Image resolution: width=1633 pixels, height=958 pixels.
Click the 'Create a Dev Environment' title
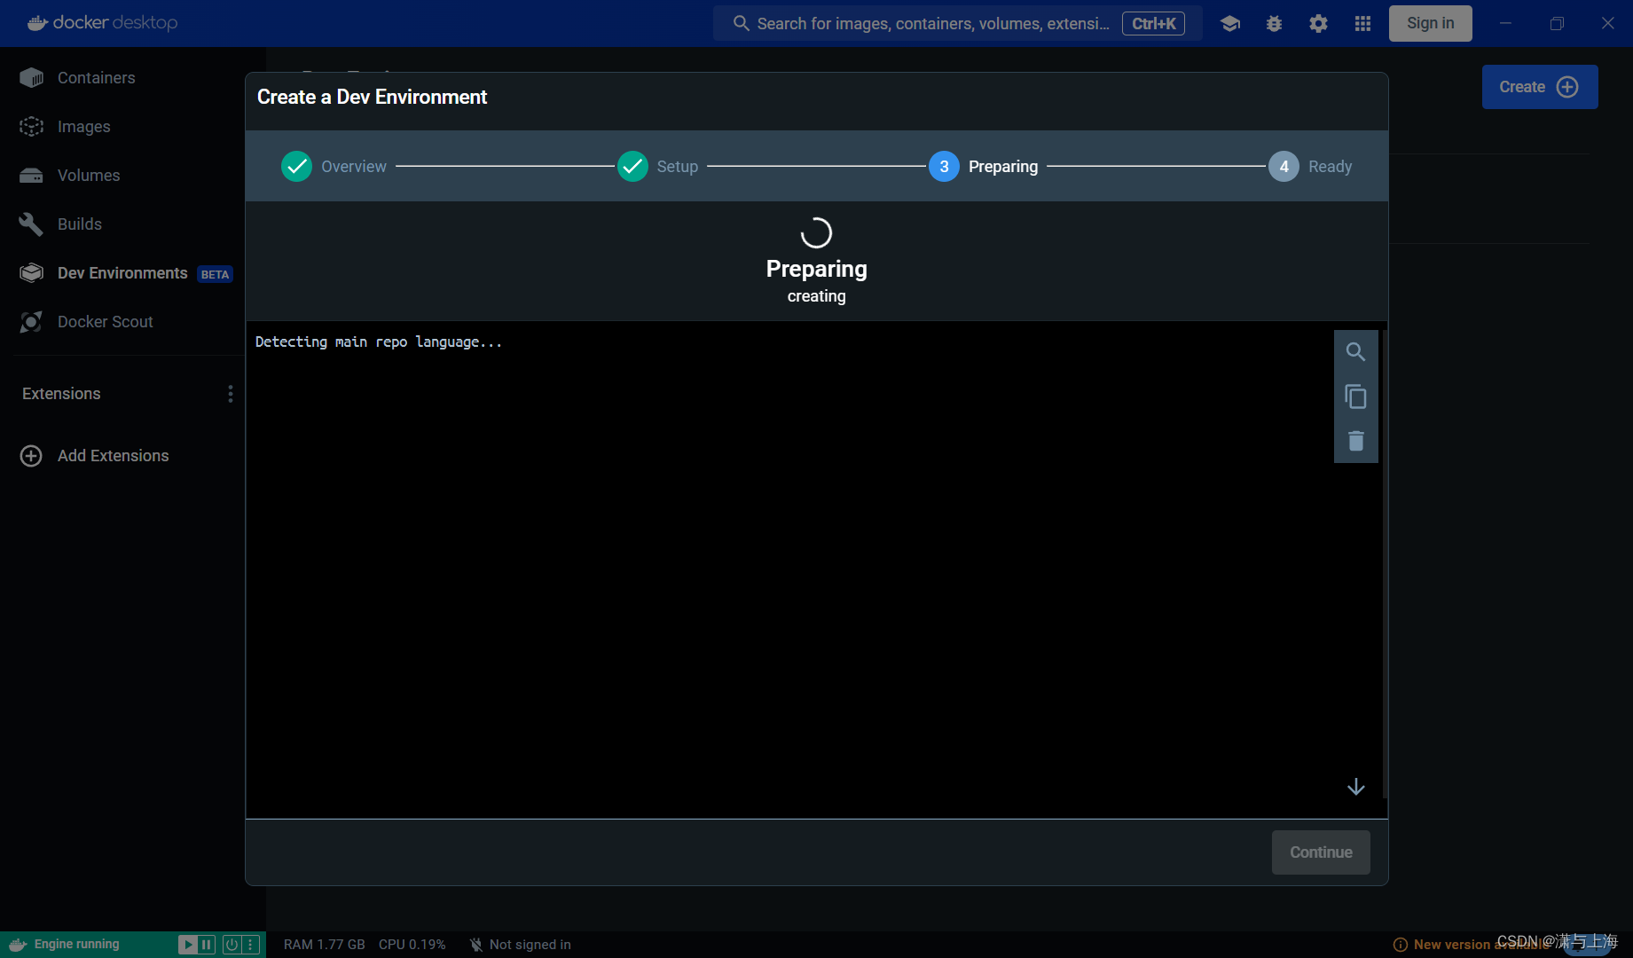[x=372, y=98]
